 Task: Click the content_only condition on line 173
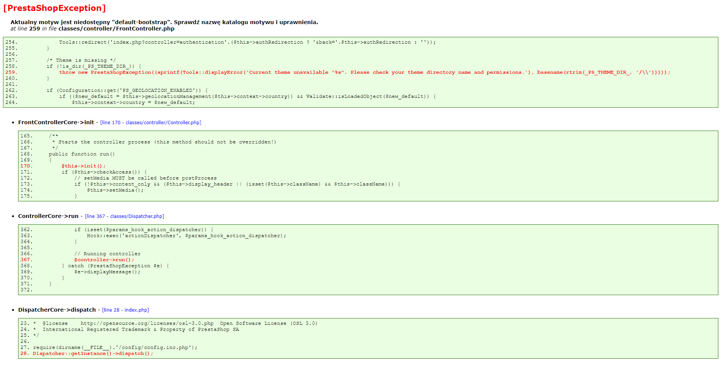237,184
